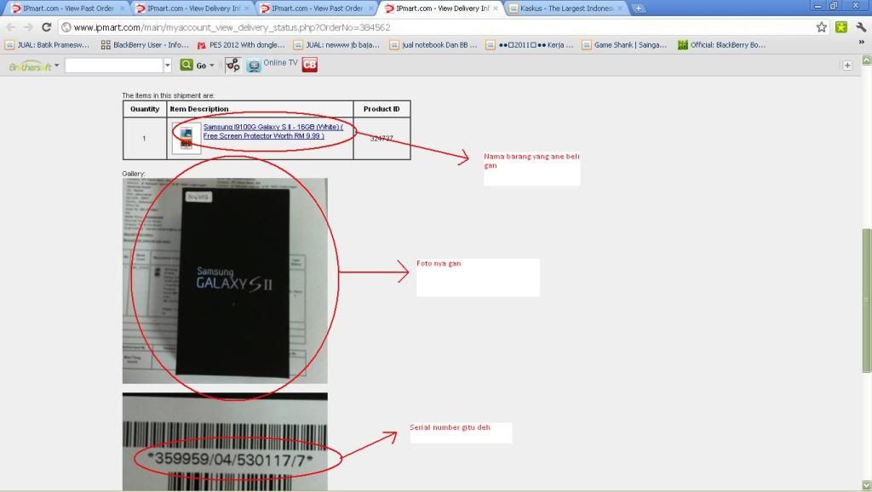Click the red CB toolbar icon

point(310,65)
